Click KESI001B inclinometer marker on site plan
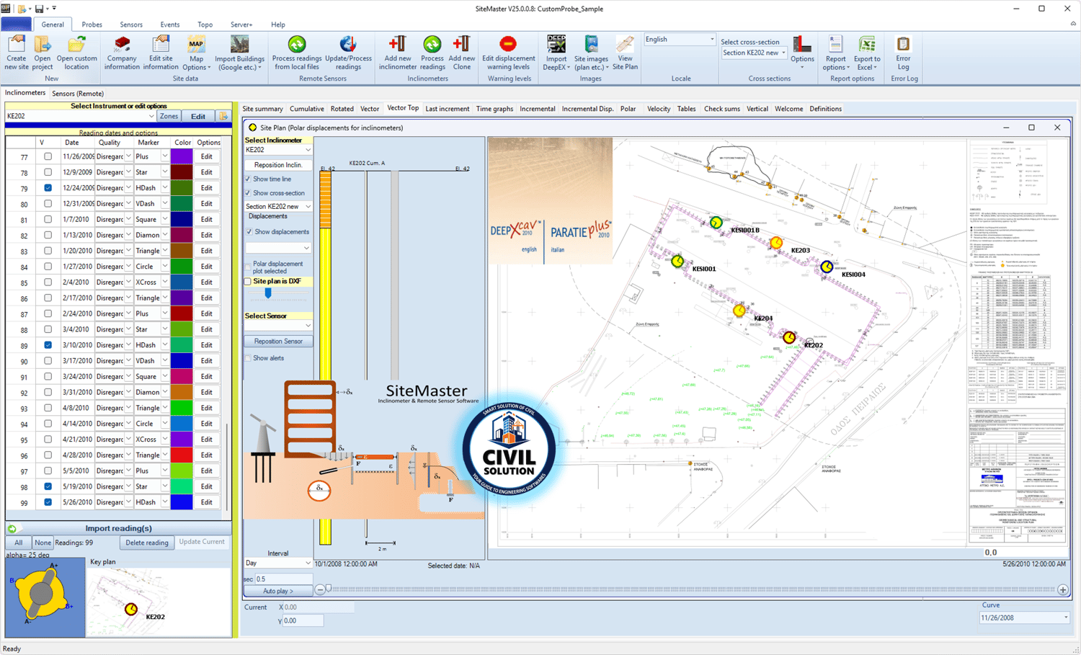1081x655 pixels. point(716,223)
